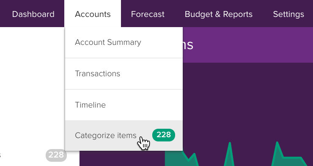Go to the Settings tab
Viewport: 313px width, 166px height.
tap(288, 14)
